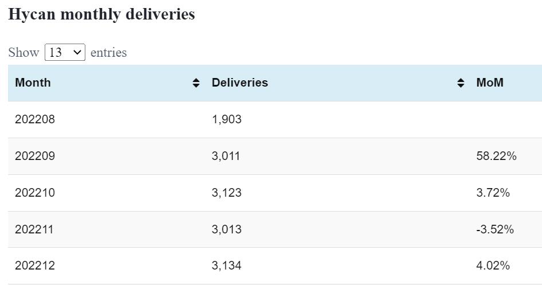The image size is (542, 285).
Task: Click the 202211 month cell
Action: pos(34,229)
